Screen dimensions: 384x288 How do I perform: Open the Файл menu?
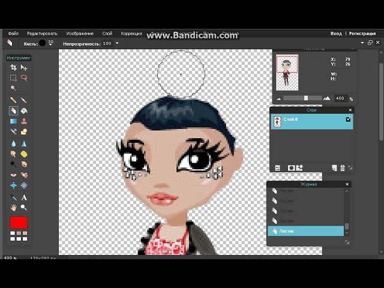[13, 34]
